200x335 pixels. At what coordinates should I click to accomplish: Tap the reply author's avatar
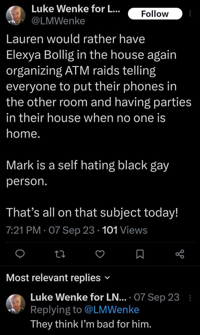click(x=16, y=304)
